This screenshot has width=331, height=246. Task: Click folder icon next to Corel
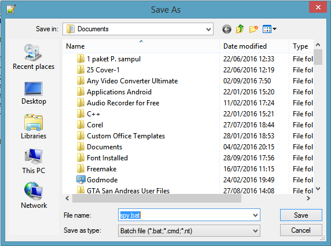point(80,124)
